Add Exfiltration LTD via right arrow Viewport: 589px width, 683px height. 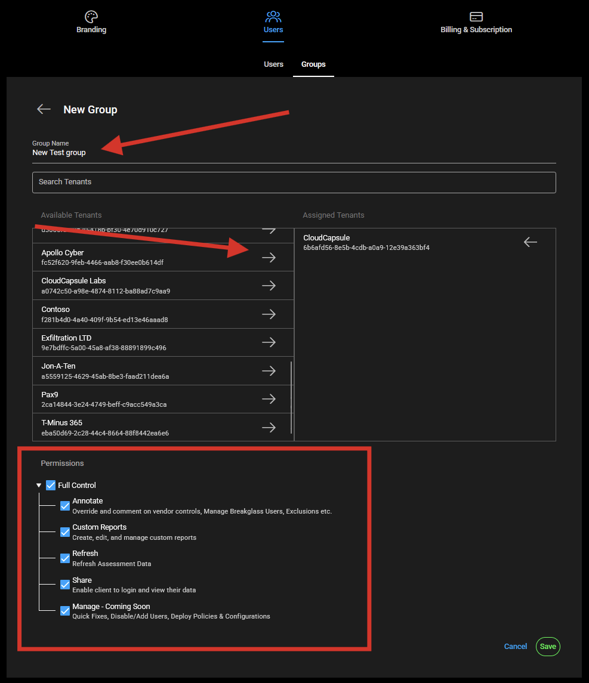pos(269,342)
